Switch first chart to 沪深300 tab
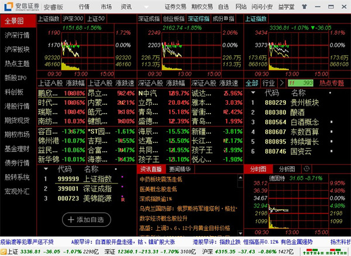The width and height of the screenshot is (351, 256). tap(73, 19)
